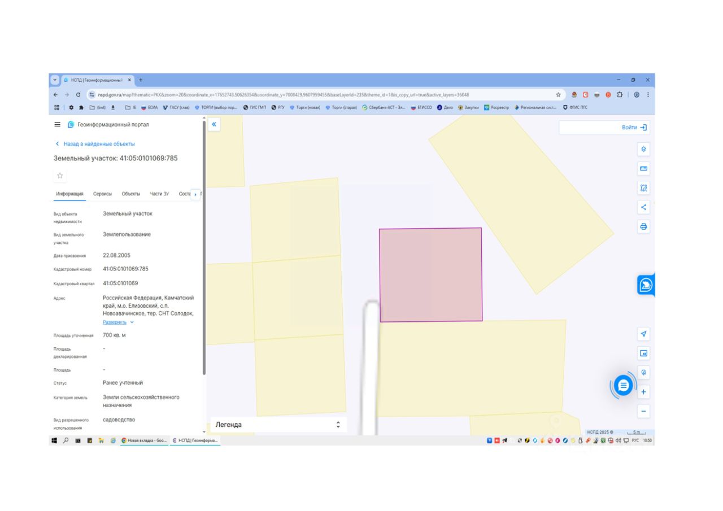Open the map search location tool
723x511 pixels.
tap(643, 373)
